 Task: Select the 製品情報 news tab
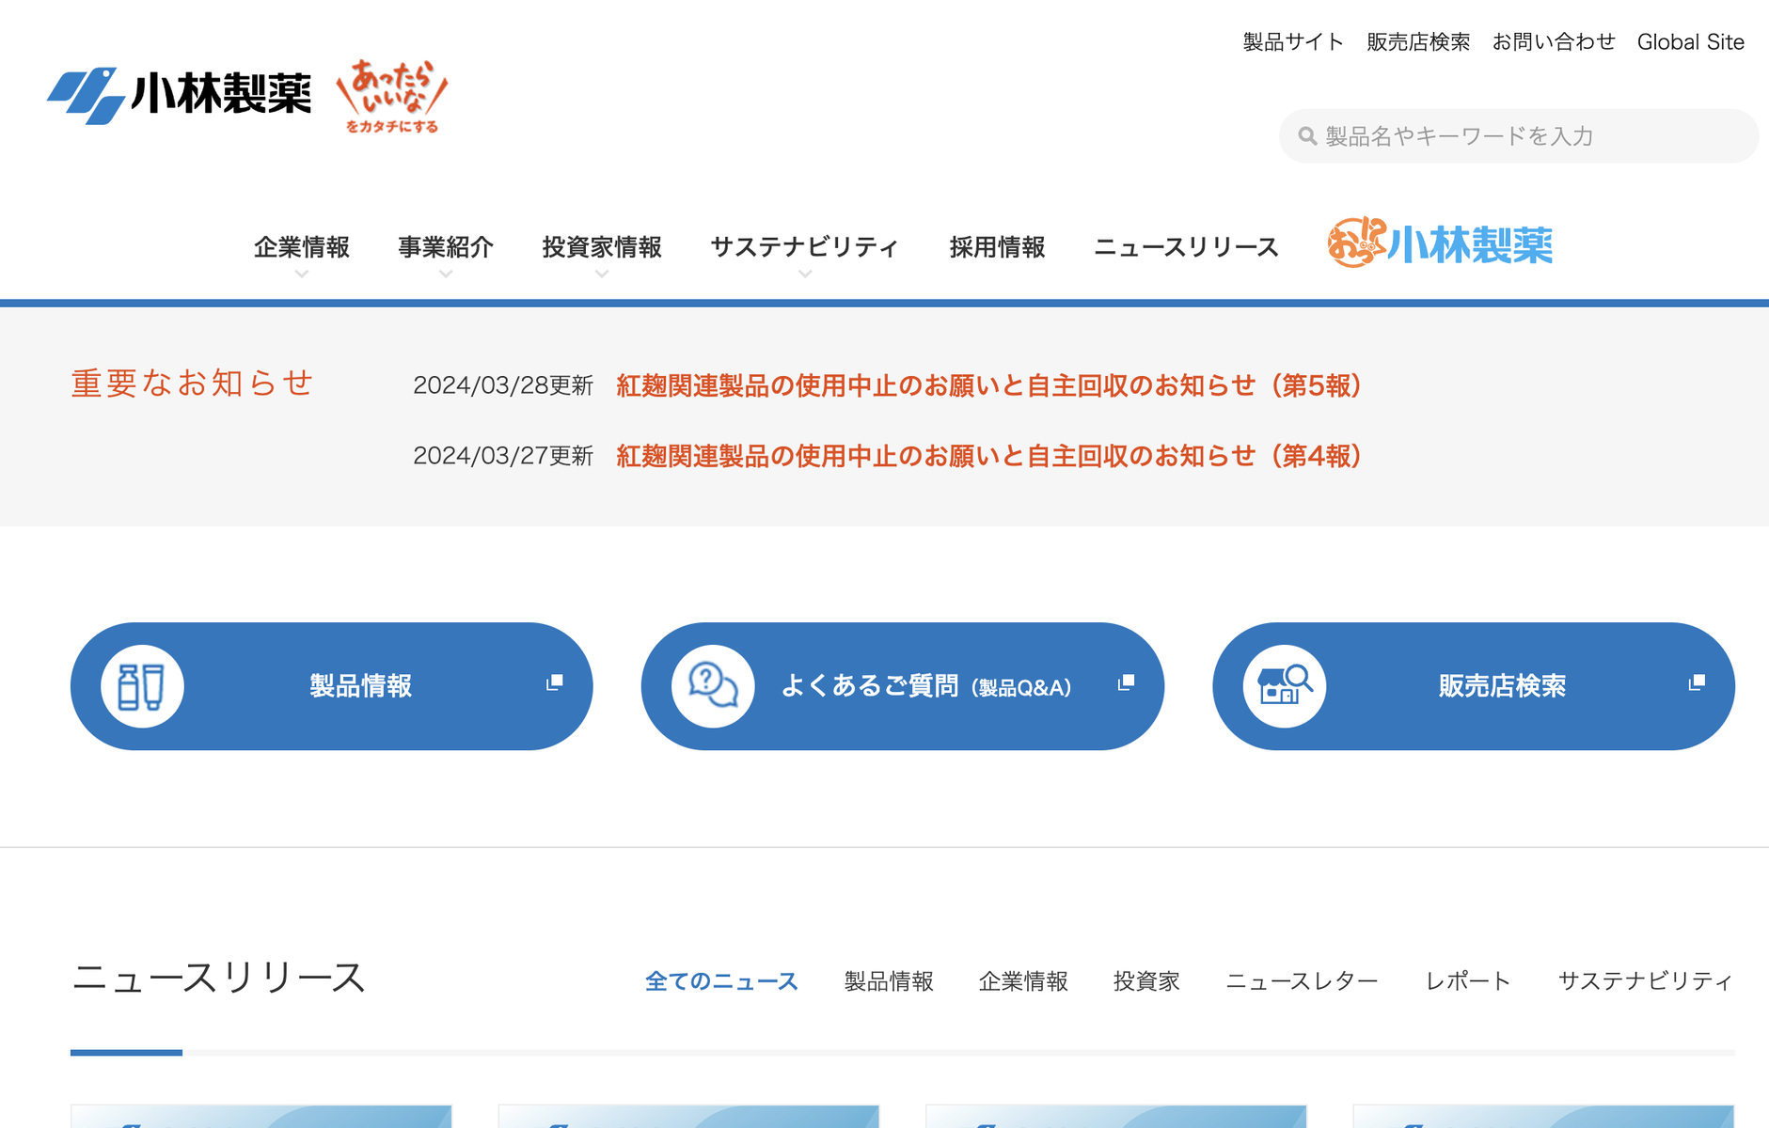(889, 981)
